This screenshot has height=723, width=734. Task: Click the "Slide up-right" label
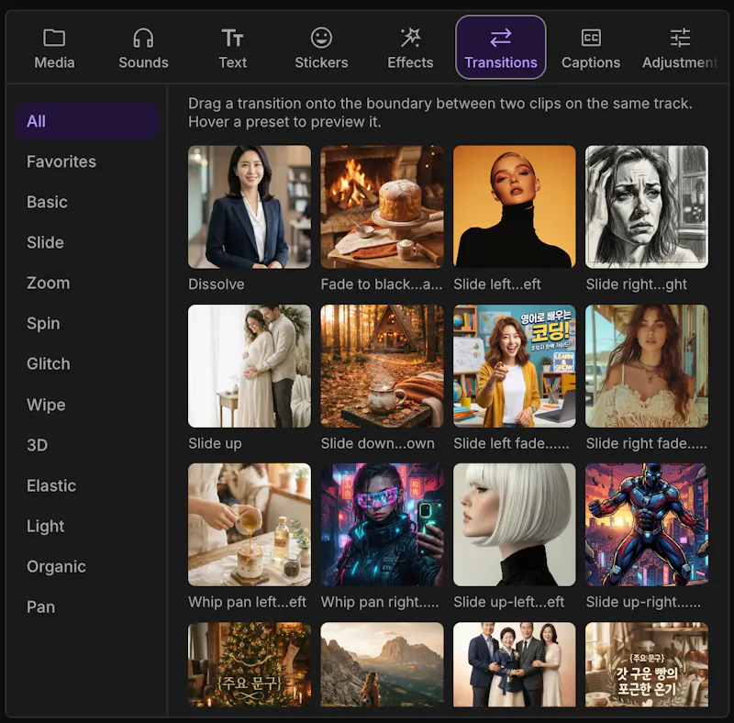pyautogui.click(x=643, y=602)
